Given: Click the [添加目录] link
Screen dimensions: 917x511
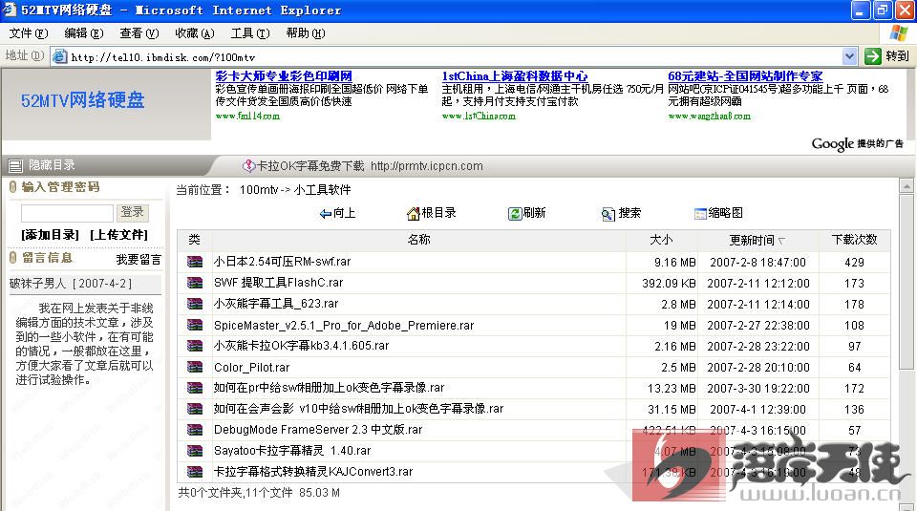Looking at the screenshot, I should pyautogui.click(x=50, y=235).
